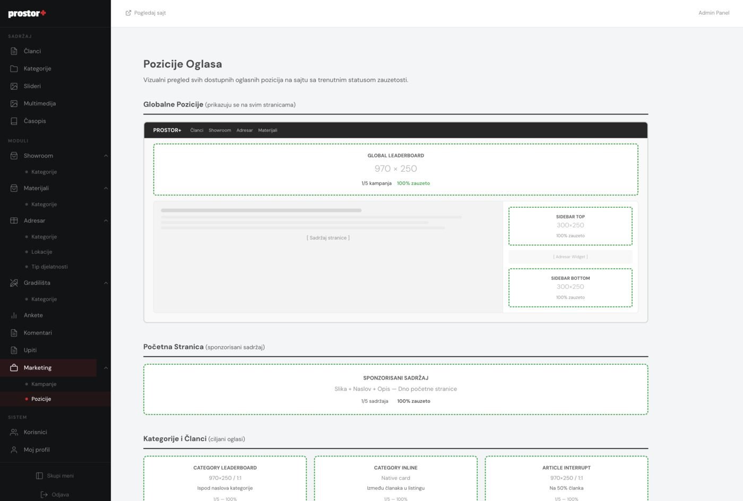
Task: Open Kategorije under Showroom
Action: 44,172
